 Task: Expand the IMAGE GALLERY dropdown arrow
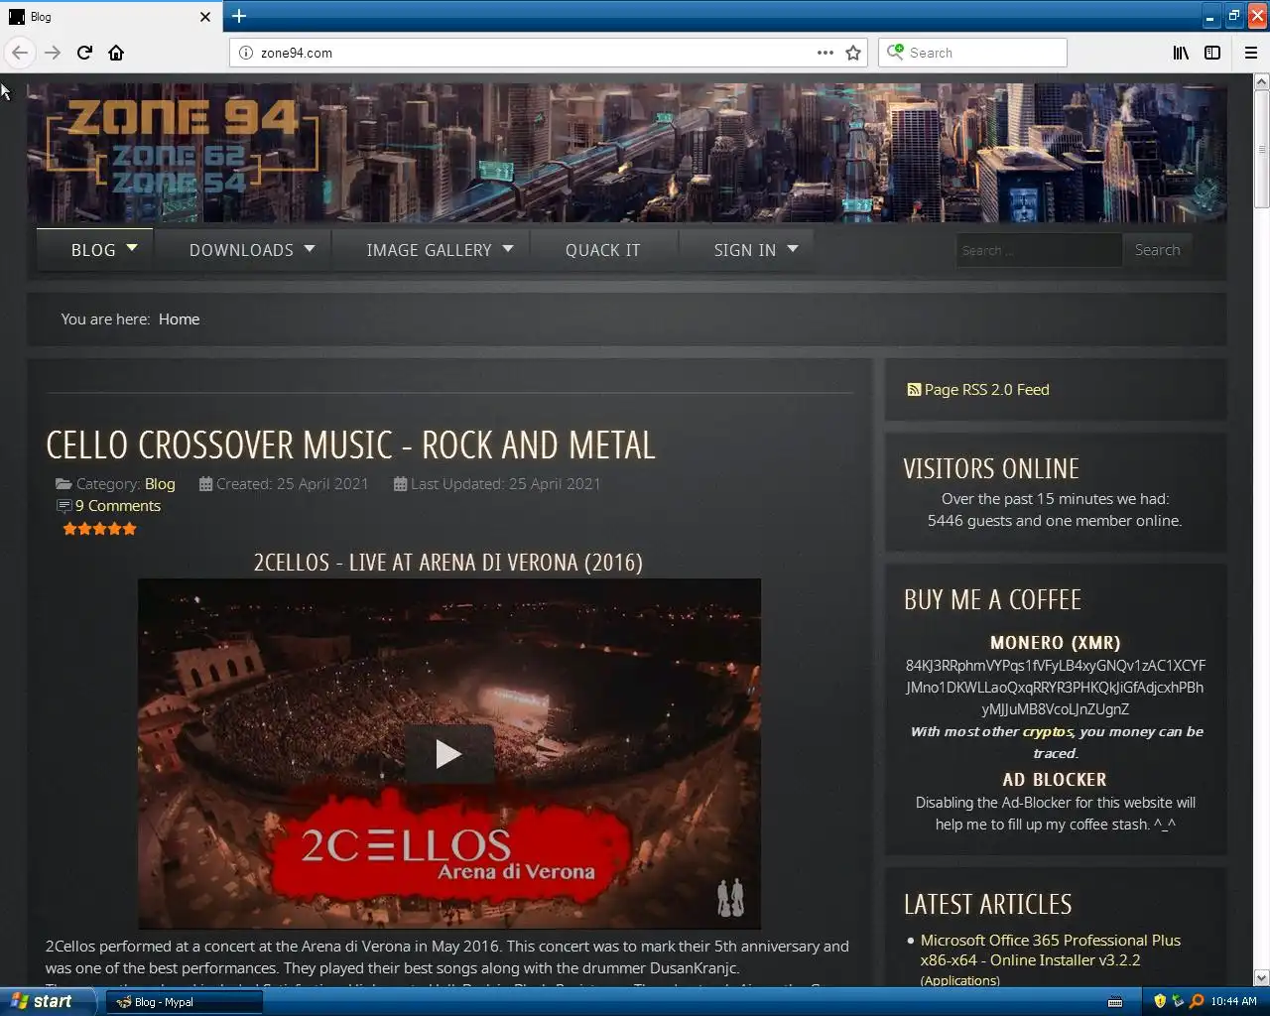[508, 248]
